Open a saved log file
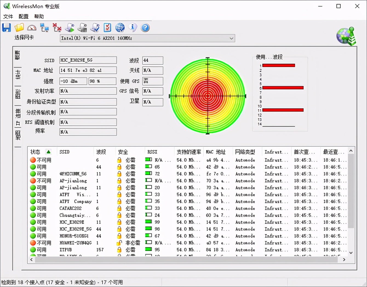This screenshot has height=287, width=367. (19, 27)
